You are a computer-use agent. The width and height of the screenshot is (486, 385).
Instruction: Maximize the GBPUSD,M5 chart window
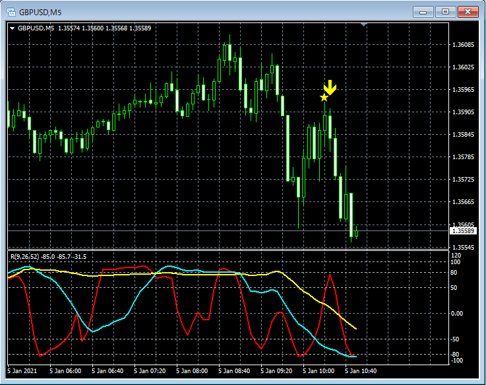click(446, 12)
